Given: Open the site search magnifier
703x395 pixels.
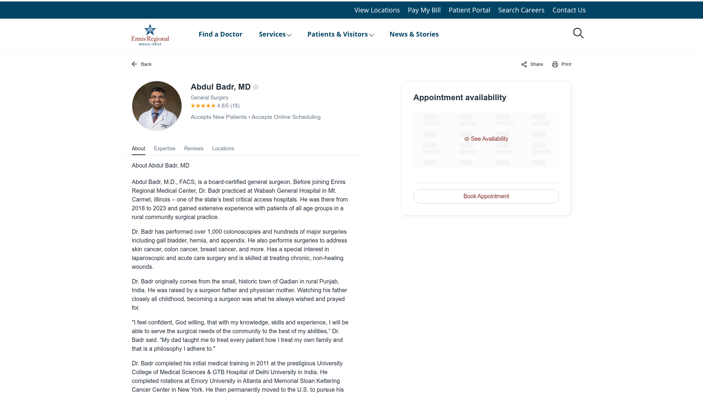Looking at the screenshot, I should point(578,33).
